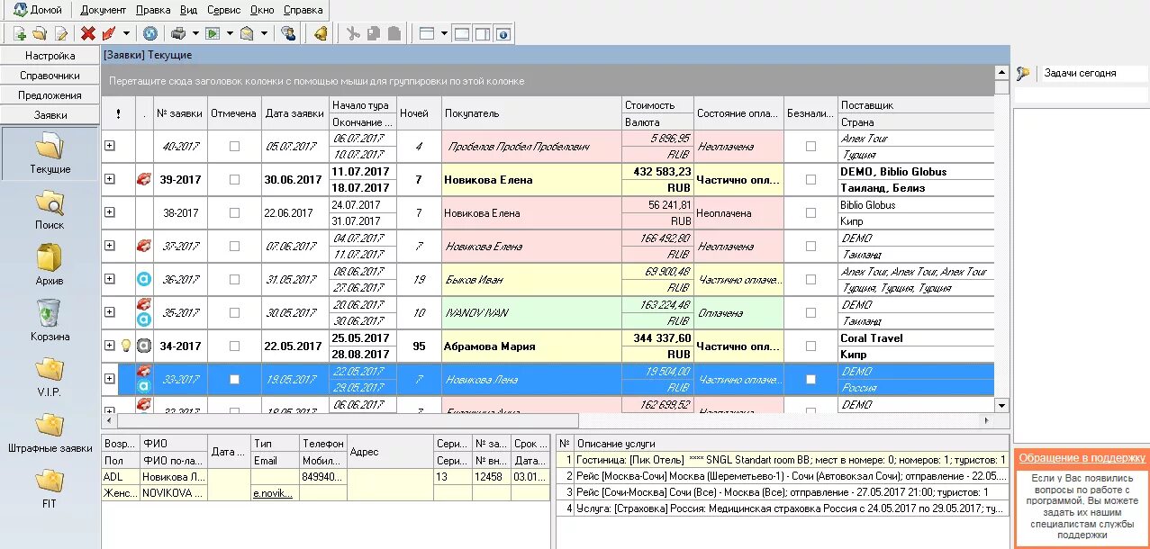Toggle Безналичный checkbox for request 33-2017
This screenshot has height=549, width=1150.
coord(810,379)
